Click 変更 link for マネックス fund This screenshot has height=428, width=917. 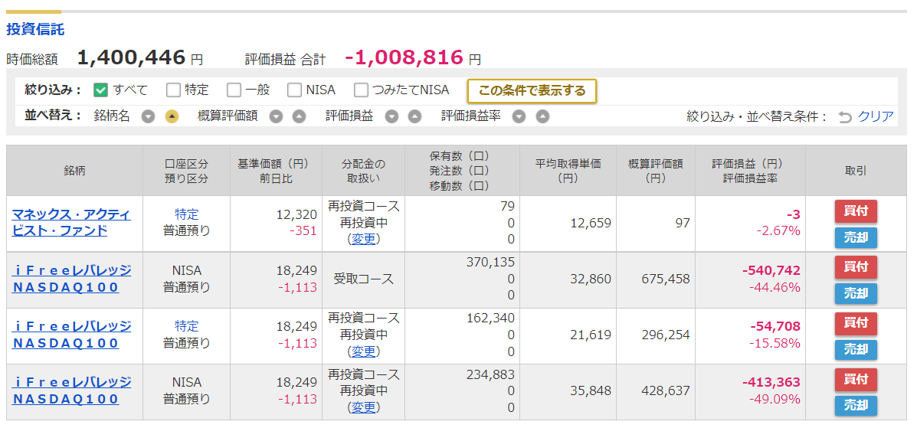363,239
